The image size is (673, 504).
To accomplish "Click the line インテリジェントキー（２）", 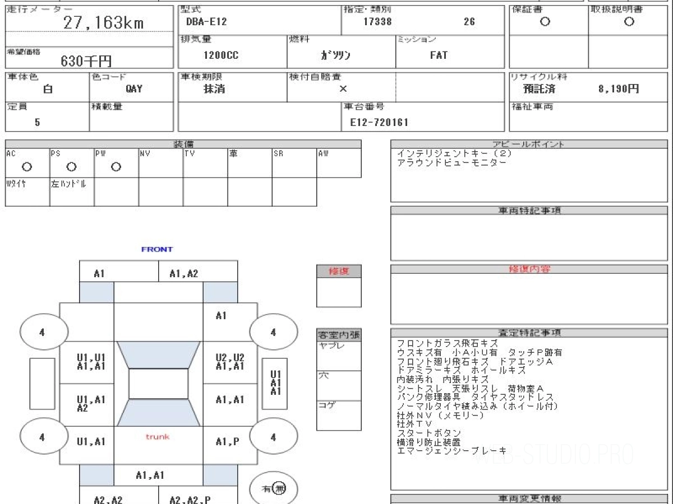I will pyautogui.click(x=454, y=153).
